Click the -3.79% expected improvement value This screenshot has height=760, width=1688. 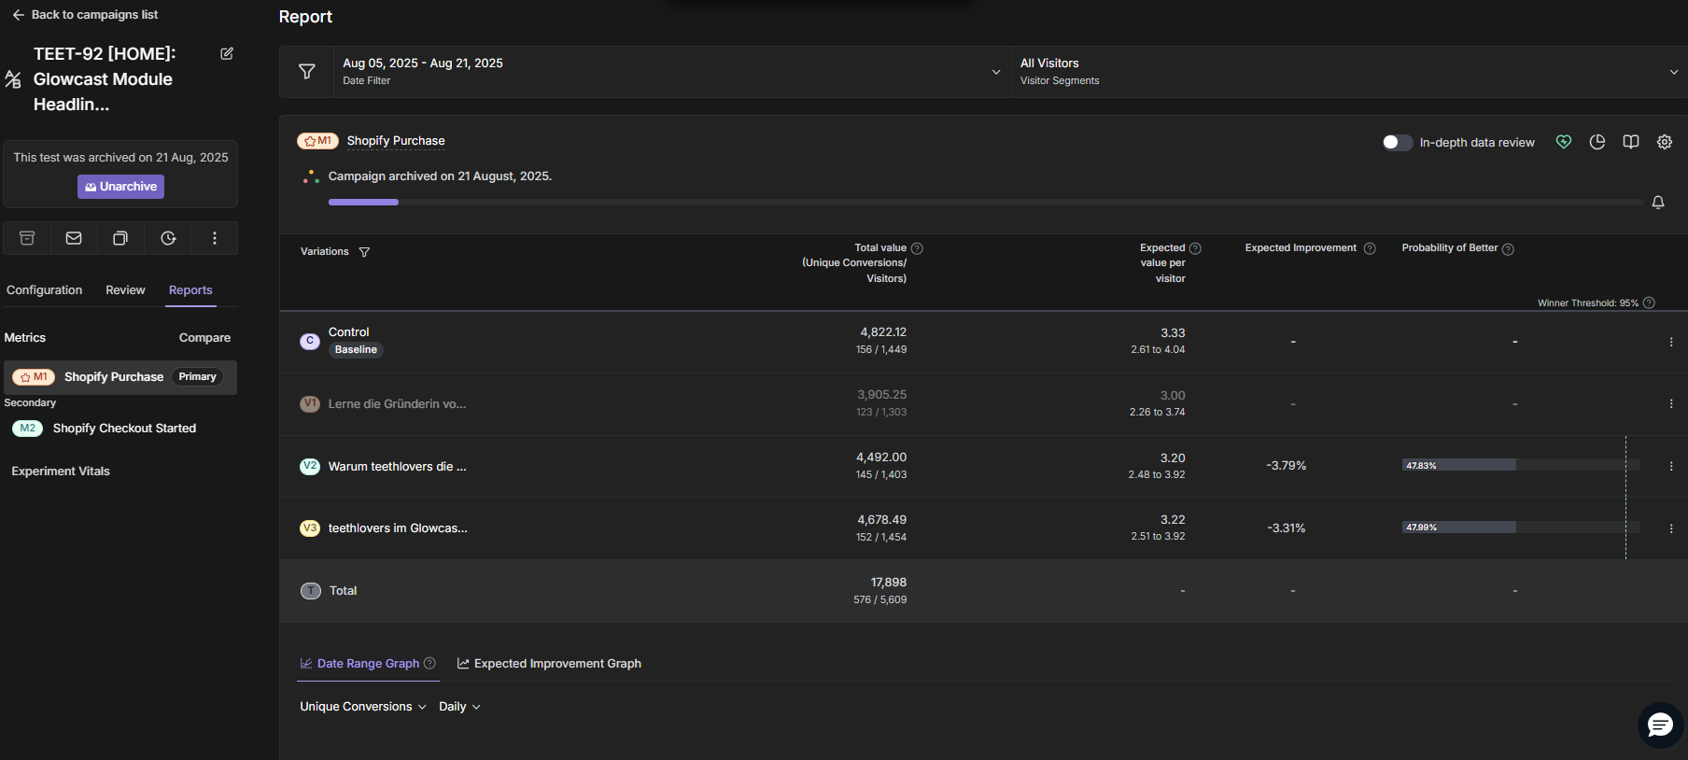pos(1287,466)
